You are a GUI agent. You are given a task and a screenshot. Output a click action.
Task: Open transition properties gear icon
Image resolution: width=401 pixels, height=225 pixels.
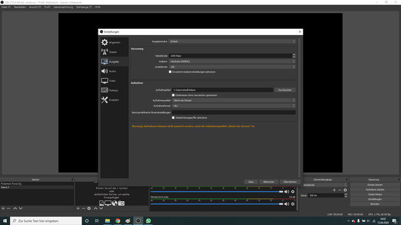coord(345,190)
